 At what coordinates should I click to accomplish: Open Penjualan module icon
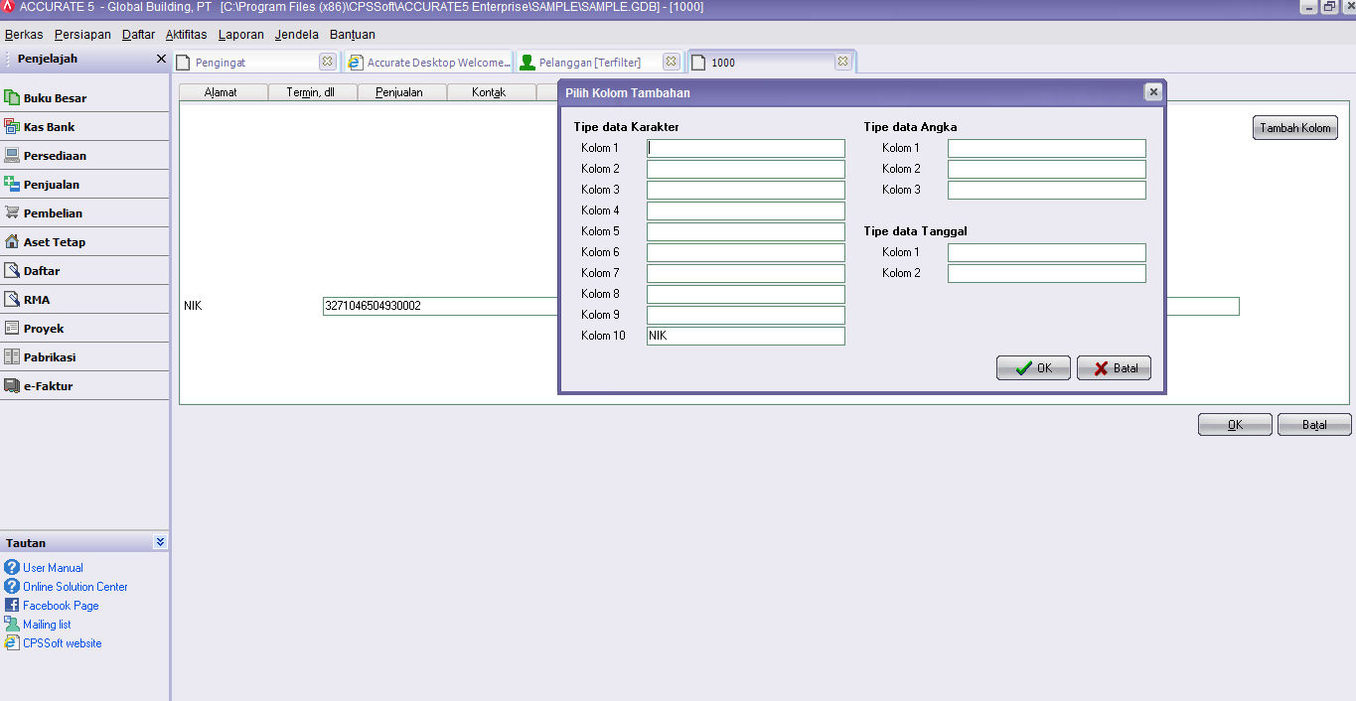coord(12,184)
